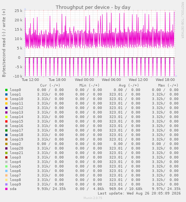Image resolution: width=186 pixels, height=202 pixels.
Task: Select the legend label loop4
Action: click(x=15, y=162)
